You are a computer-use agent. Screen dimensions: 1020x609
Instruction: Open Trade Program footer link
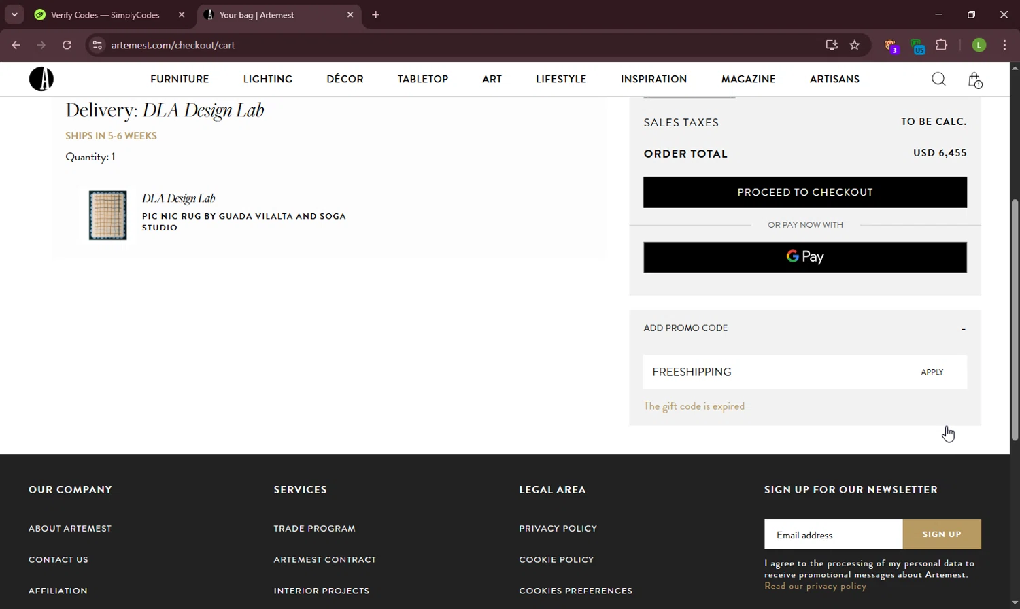tap(314, 528)
